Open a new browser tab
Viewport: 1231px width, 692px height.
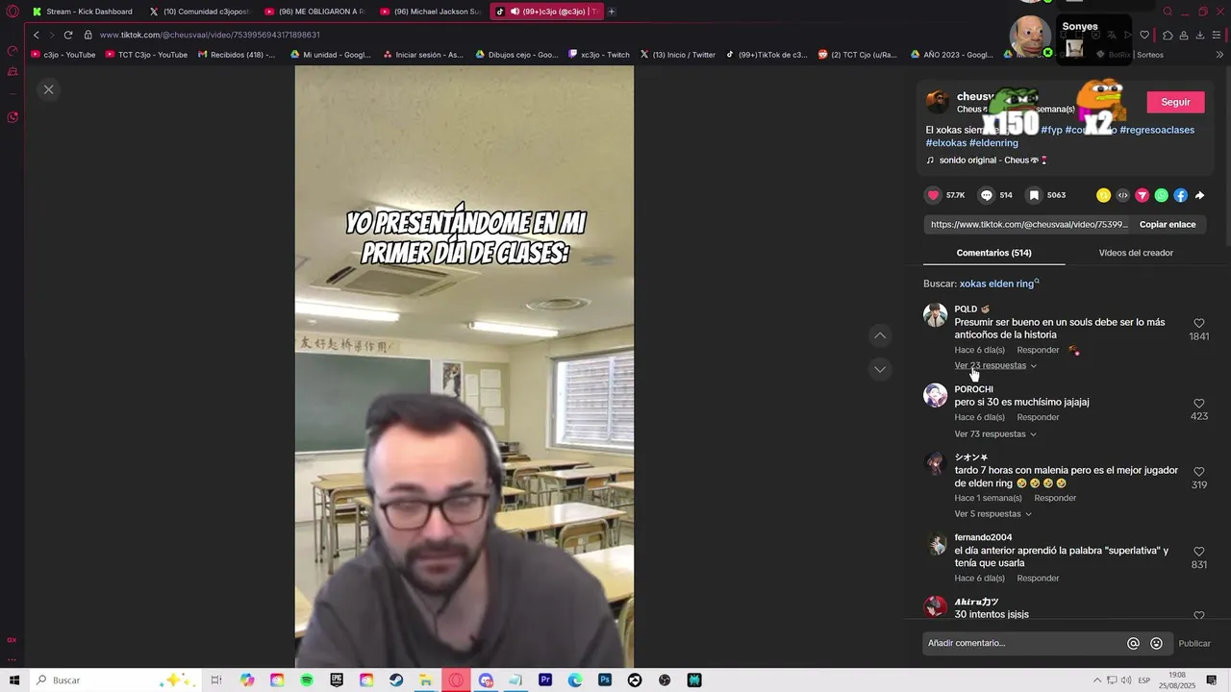pyautogui.click(x=611, y=12)
